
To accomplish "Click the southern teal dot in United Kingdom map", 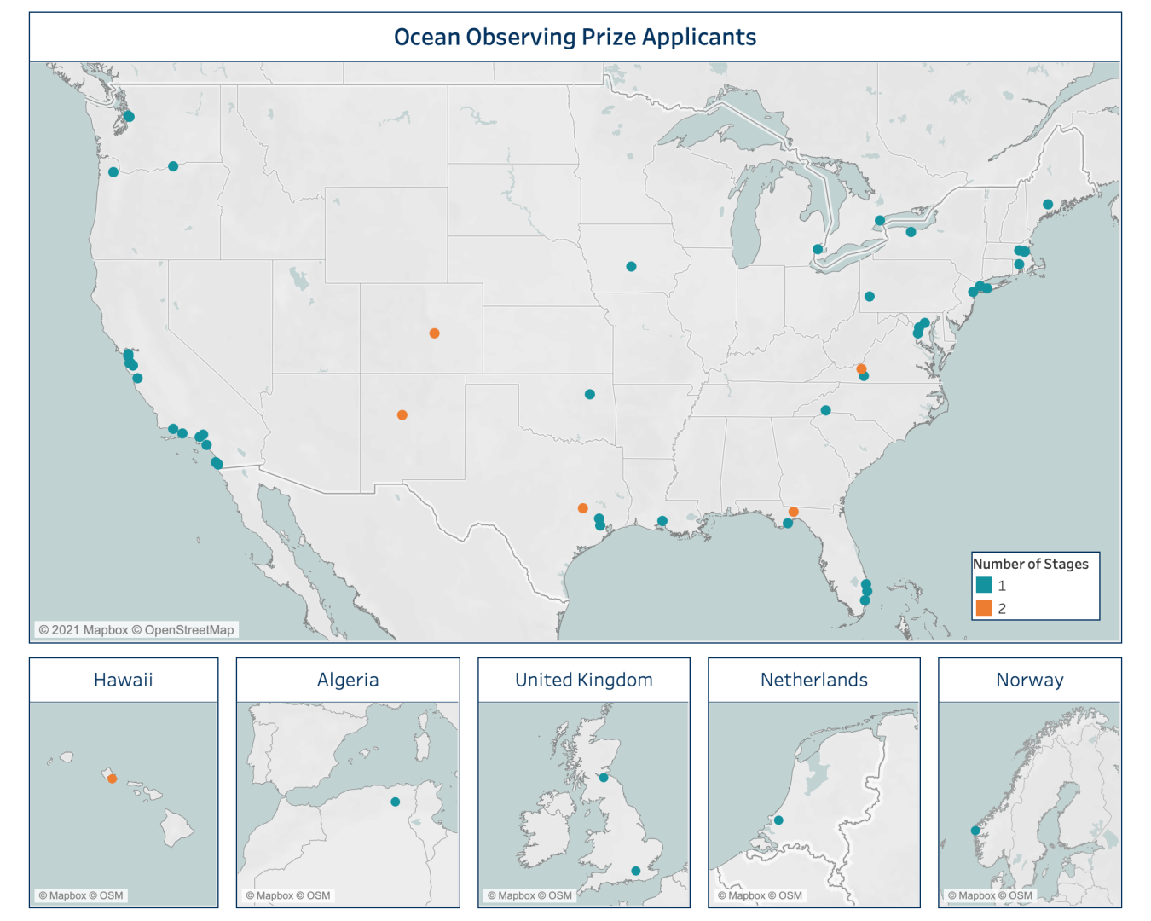I will tap(636, 871).
